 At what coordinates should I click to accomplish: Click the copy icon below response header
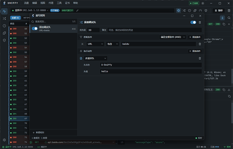pyautogui.click(x=229, y=96)
